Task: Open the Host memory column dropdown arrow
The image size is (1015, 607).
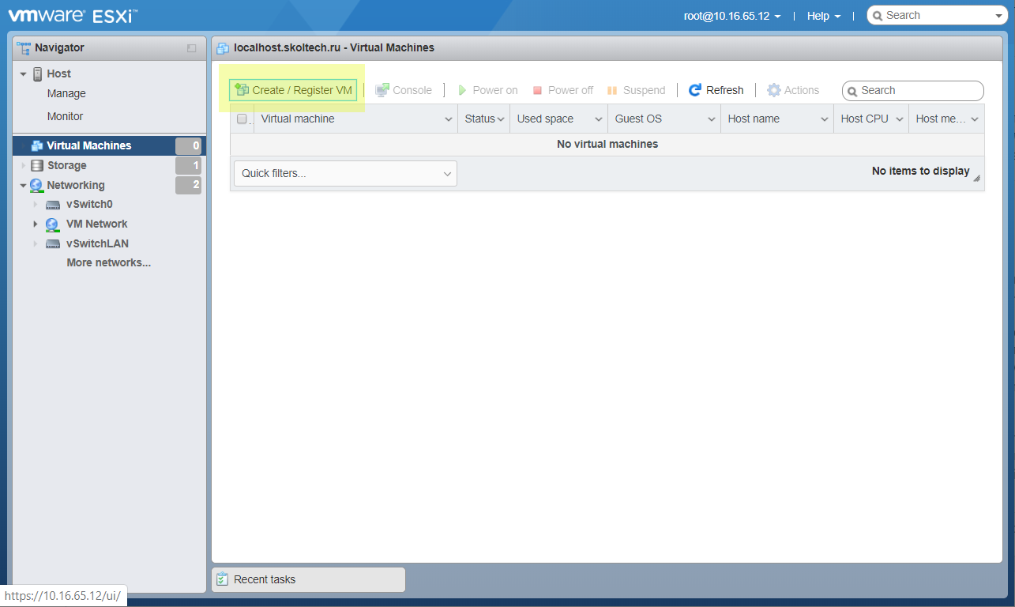Action: pos(975,119)
